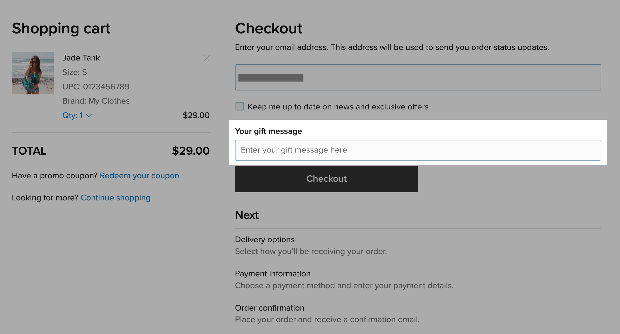Image resolution: width=620 pixels, height=334 pixels.
Task: Remove the Jade Tank item from cart
Action: (206, 58)
